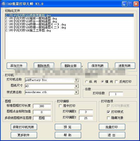Click the 退出 button
The width and height of the screenshot is (140, 141).
pos(112,135)
